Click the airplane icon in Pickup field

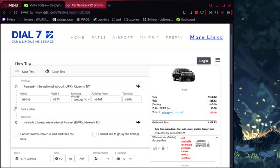(138, 86)
